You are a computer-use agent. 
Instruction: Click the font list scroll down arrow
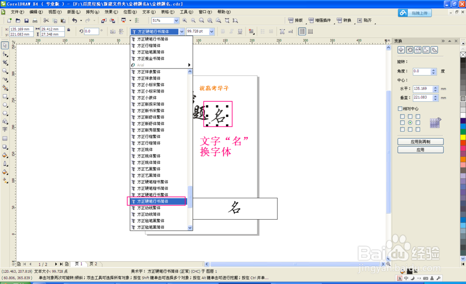click(190, 228)
